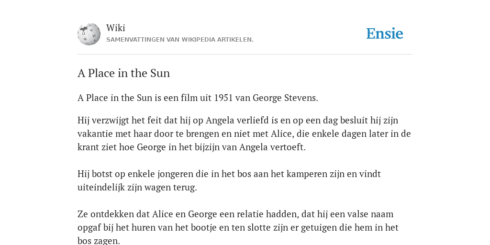The height and width of the screenshot is (245, 490).
Task: Click the text 'bos zagen' at bottom
Action: point(99,241)
